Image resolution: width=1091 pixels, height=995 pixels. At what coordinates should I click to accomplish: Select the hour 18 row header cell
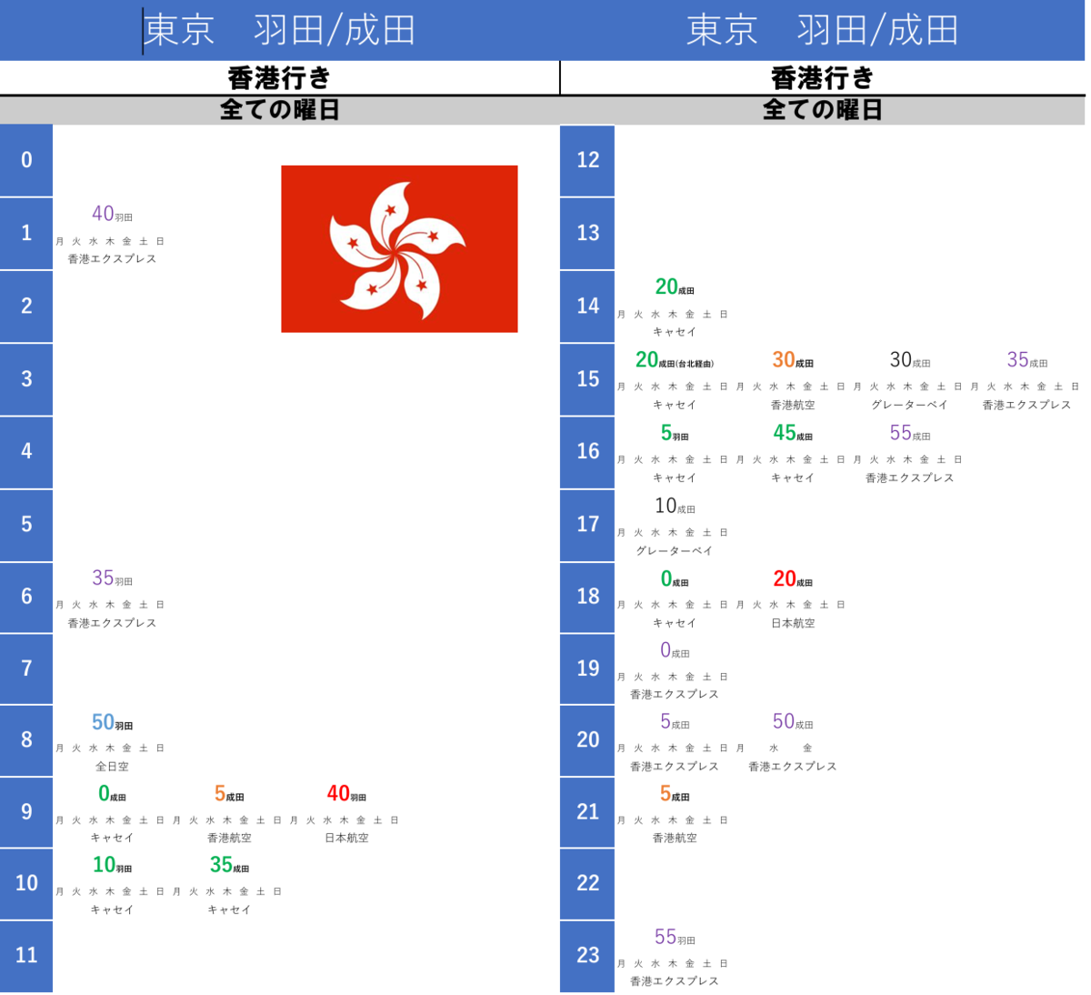(x=587, y=597)
